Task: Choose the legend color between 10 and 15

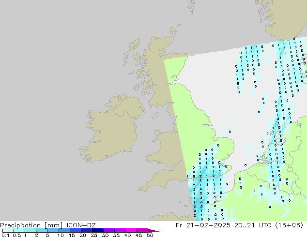Action: (64, 231)
